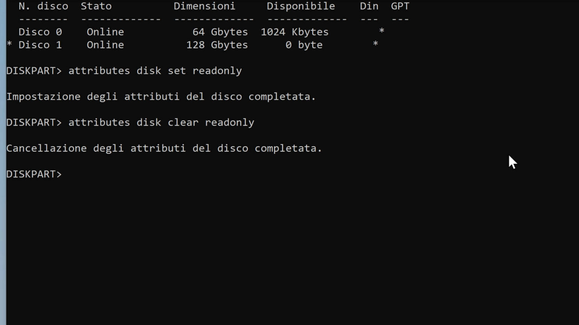Click the selected-disk asterisk before Disco 1
Viewport: 579px width, 325px height.
pos(9,45)
